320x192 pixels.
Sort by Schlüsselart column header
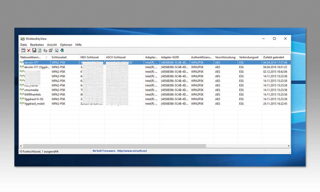coord(65,57)
